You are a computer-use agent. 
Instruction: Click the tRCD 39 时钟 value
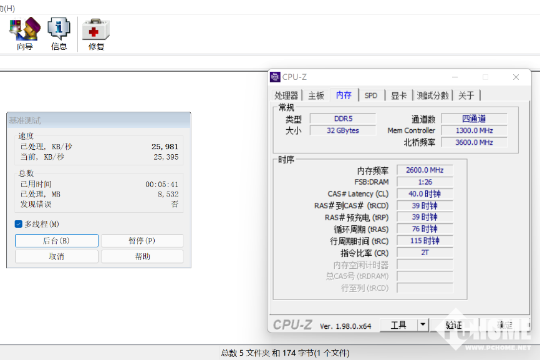pyautogui.click(x=425, y=206)
